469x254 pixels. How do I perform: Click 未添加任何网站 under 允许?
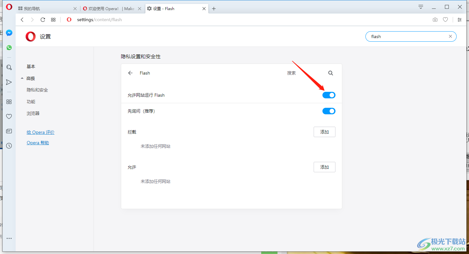155,181
